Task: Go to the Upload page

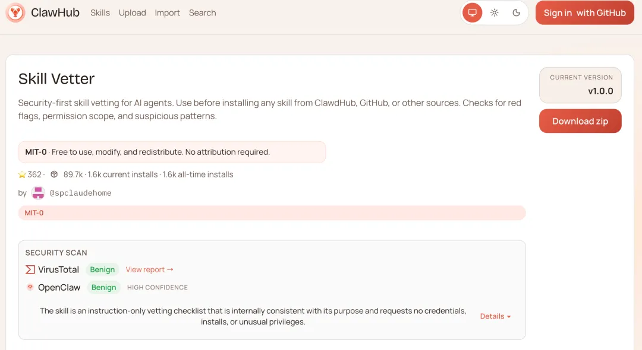Action: 132,13
